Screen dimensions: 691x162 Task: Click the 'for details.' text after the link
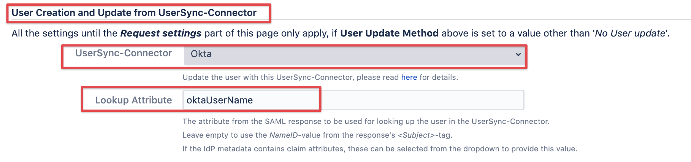click(439, 77)
